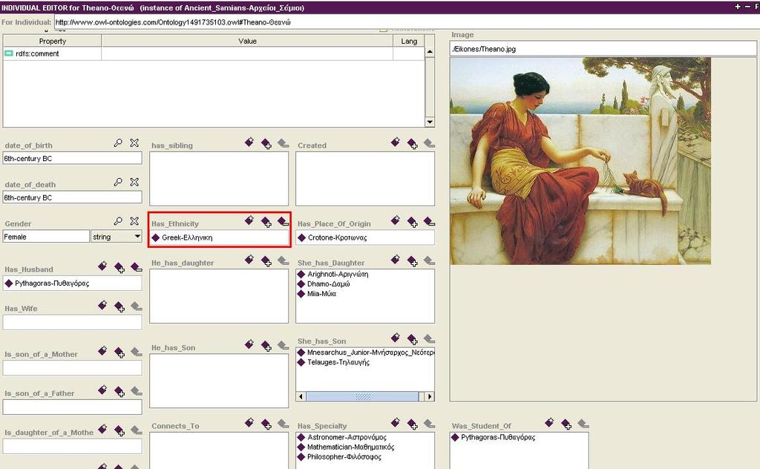Remove the instance from Has_Ethnicity
Viewport: 760px width, 469px height.
click(283, 222)
